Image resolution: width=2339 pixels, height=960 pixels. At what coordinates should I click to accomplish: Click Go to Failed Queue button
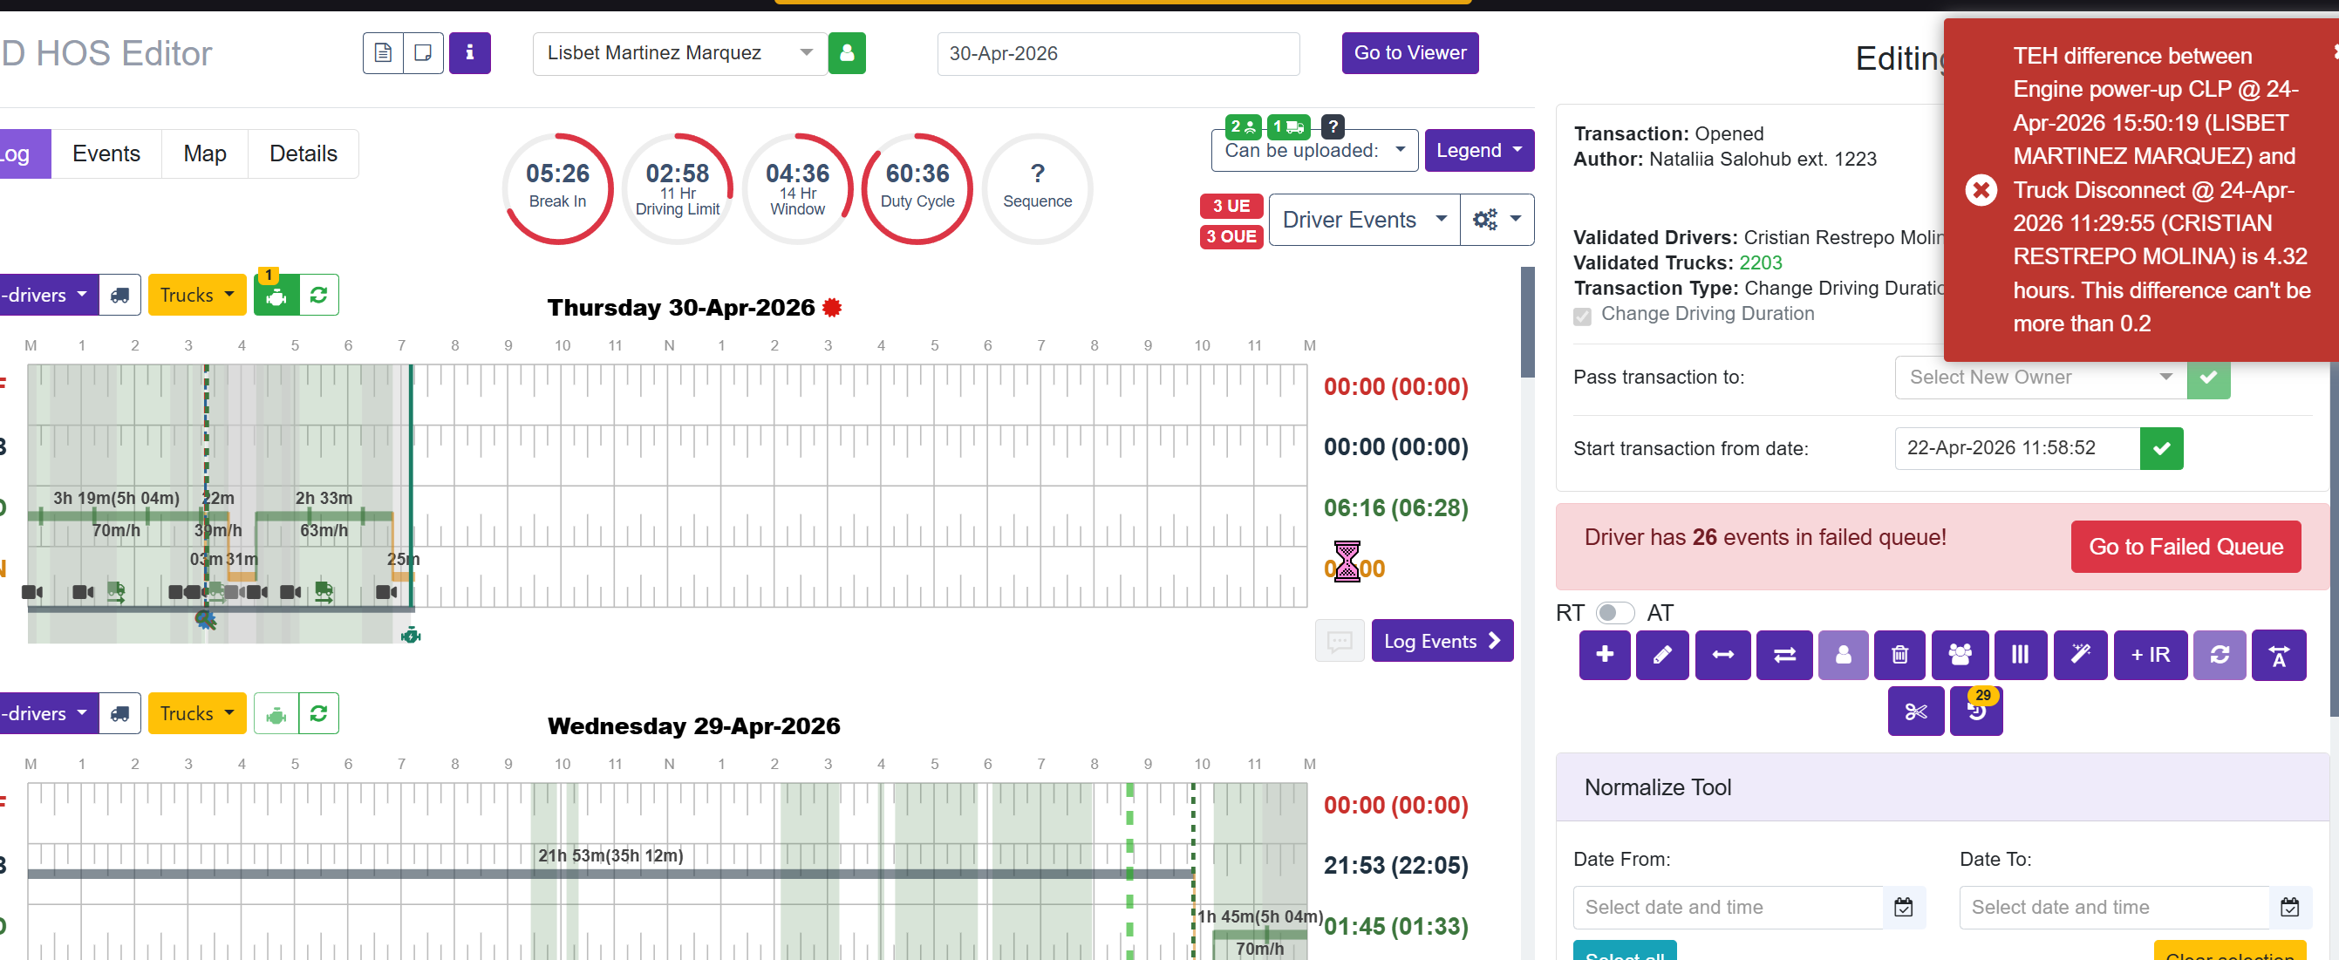(x=2184, y=547)
